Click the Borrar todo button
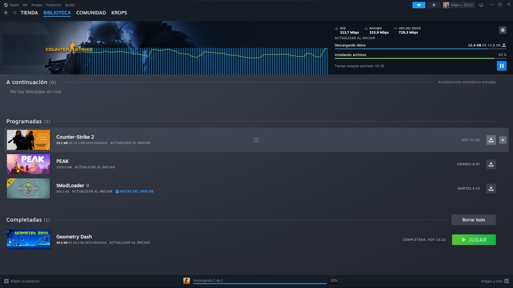The image size is (513, 288). (x=474, y=220)
